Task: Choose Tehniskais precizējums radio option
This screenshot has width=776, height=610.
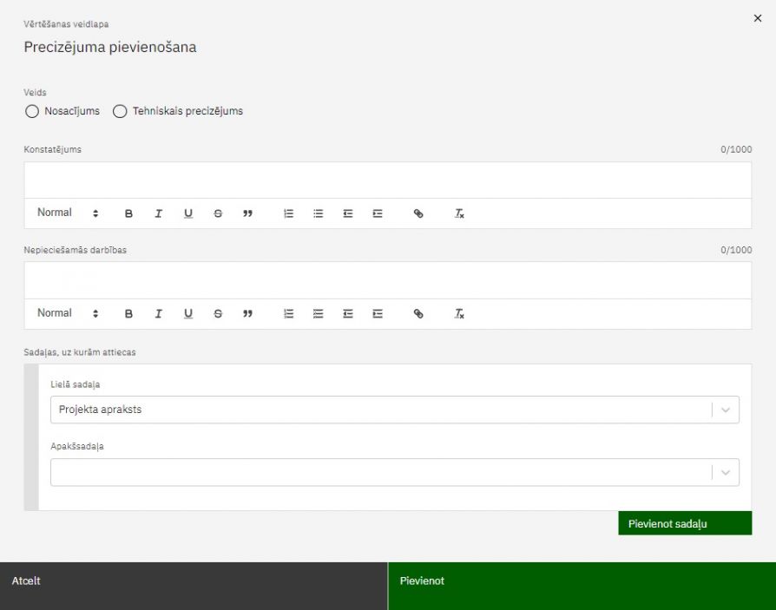Action: click(x=120, y=111)
